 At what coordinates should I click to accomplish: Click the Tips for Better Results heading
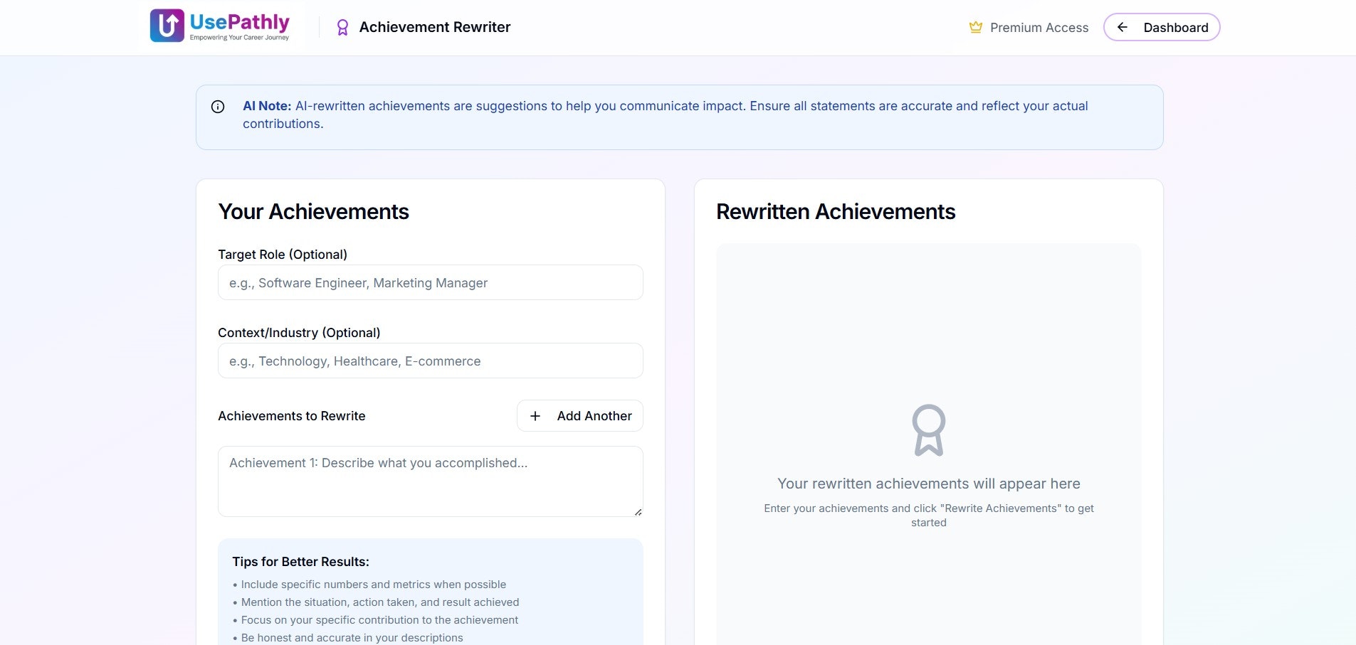click(x=300, y=562)
